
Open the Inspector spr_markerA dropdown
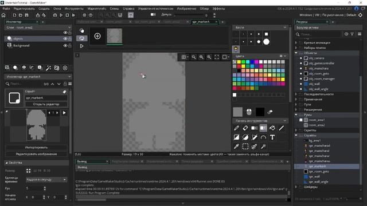69,77
